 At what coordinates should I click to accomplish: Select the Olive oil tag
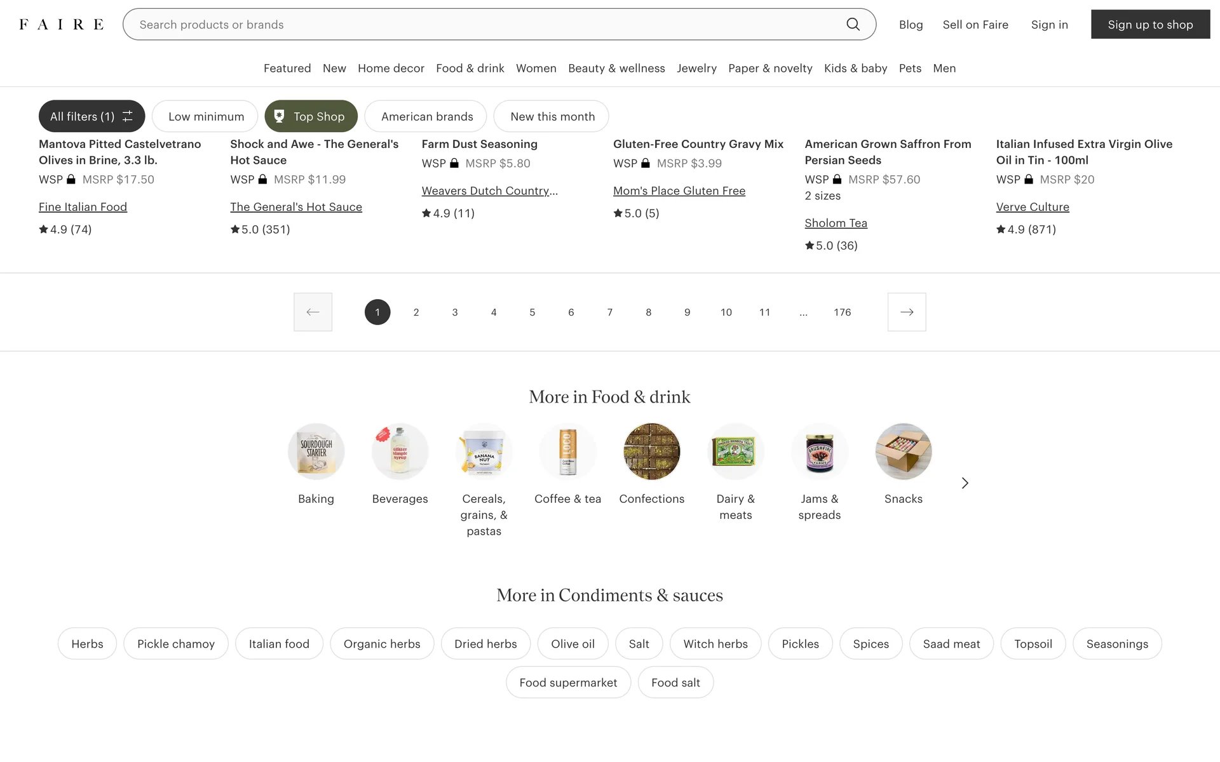(573, 644)
